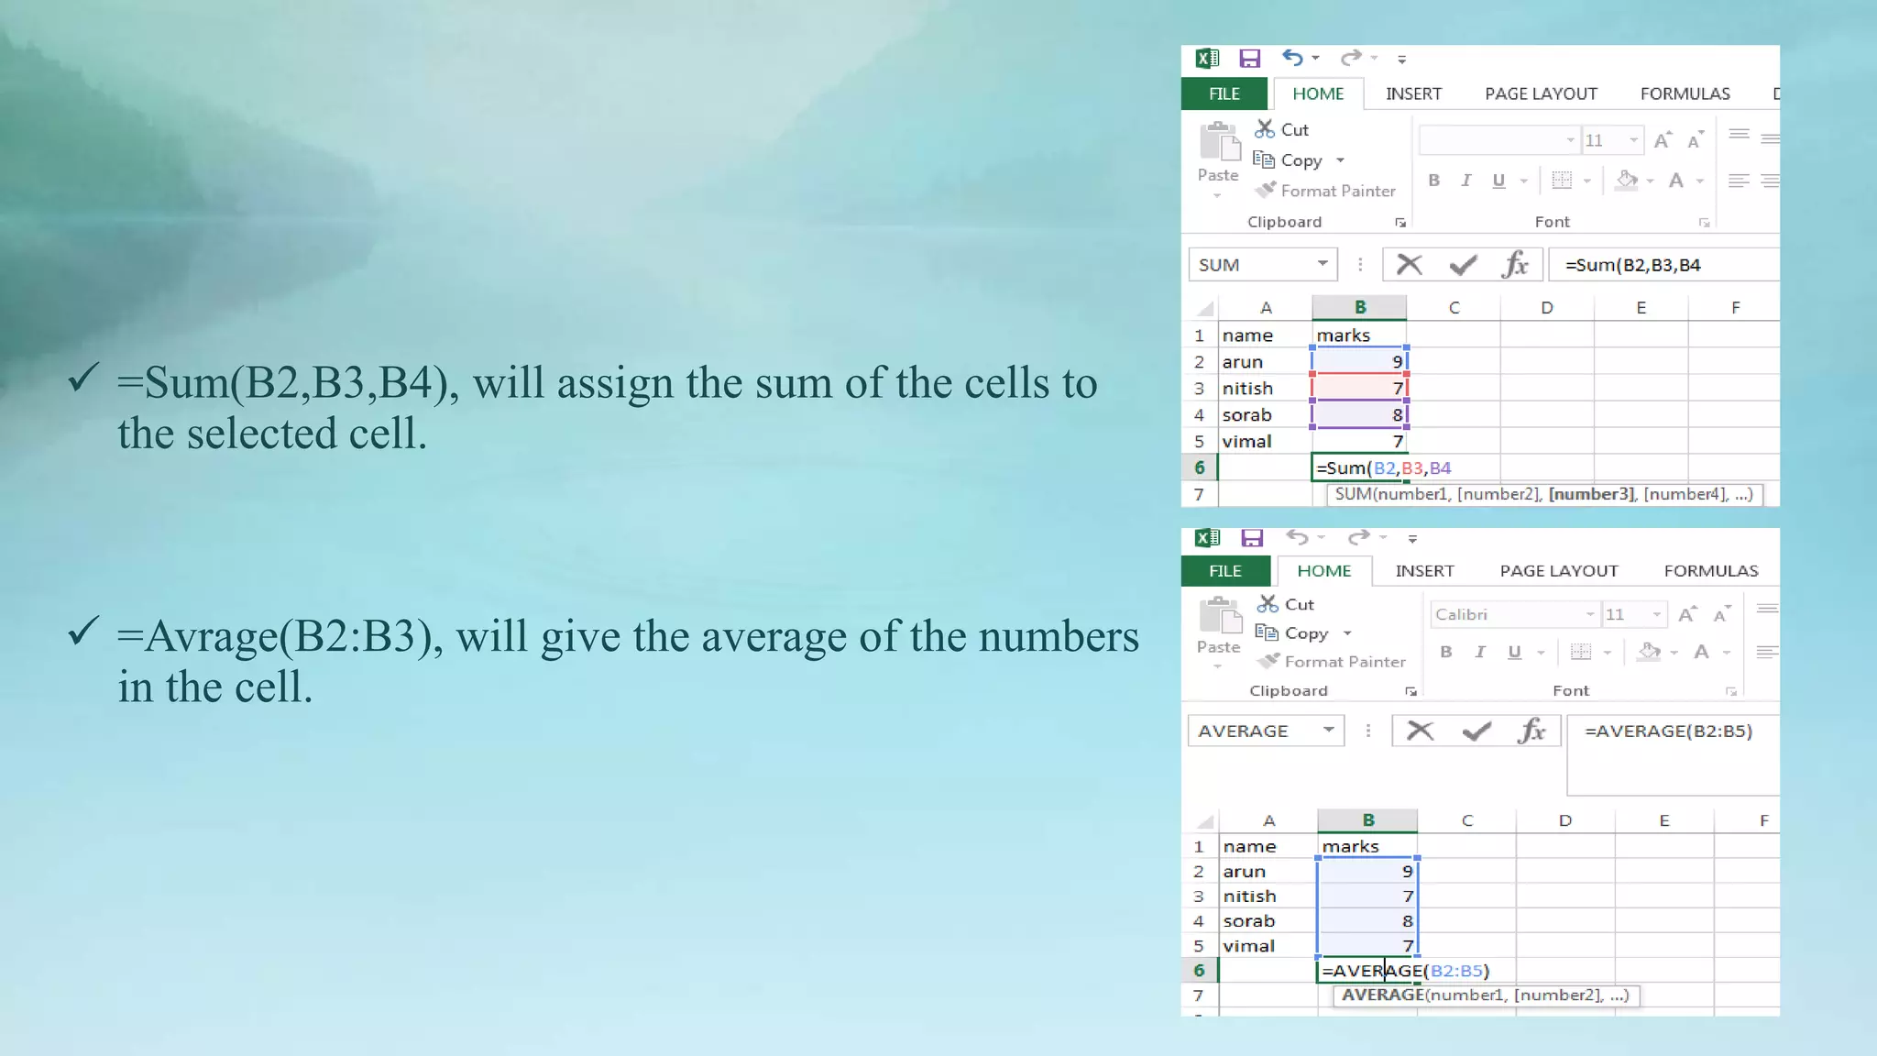Image resolution: width=1877 pixels, height=1056 pixels.
Task: Click cell 'nitish' in lower sheet
Action: (1268, 896)
